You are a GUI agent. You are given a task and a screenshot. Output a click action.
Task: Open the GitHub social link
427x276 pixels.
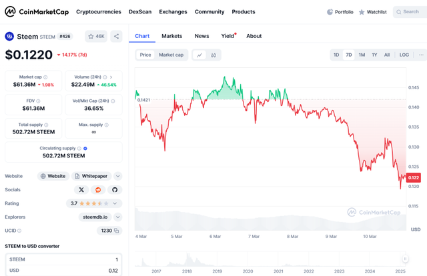point(115,190)
